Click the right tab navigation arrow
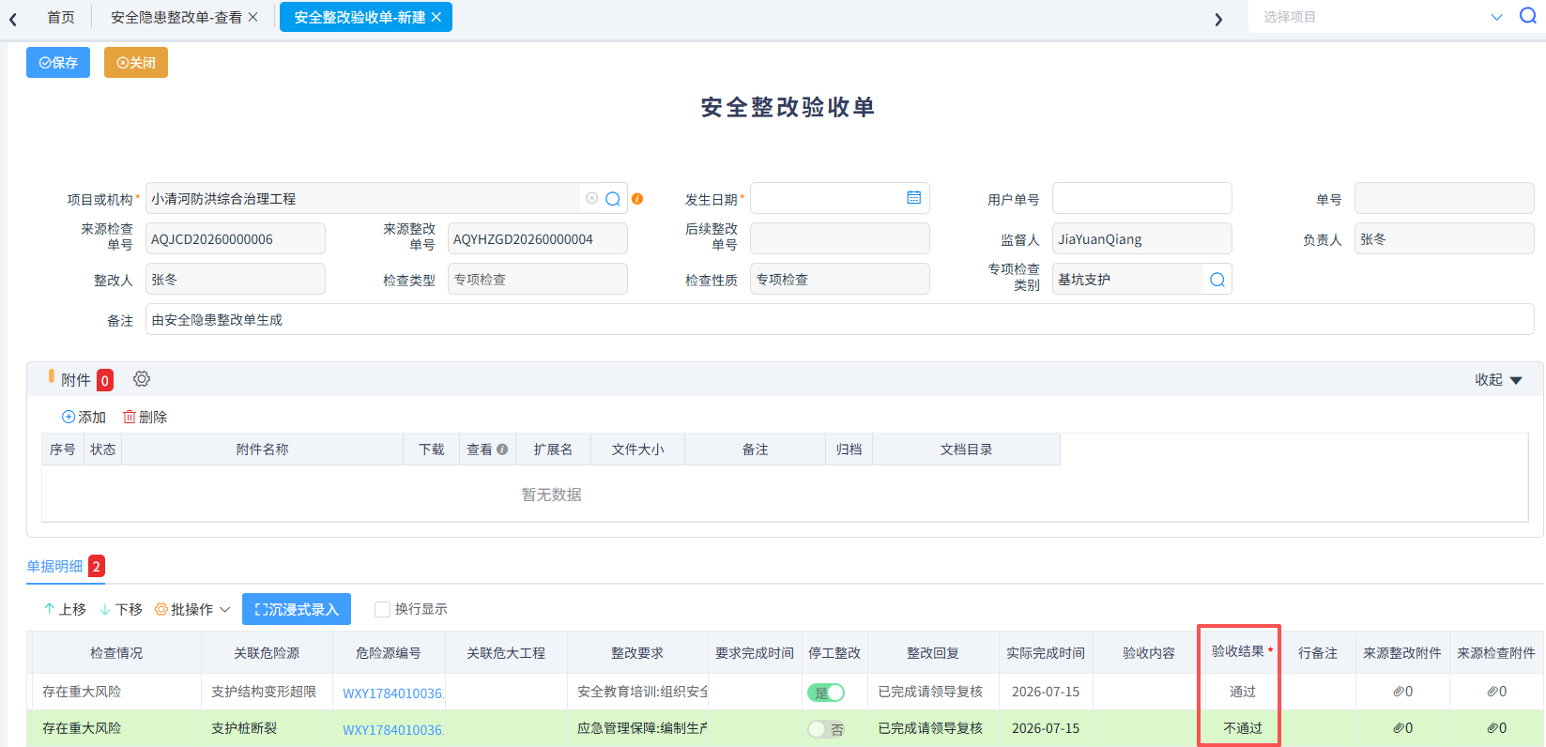The height and width of the screenshot is (747, 1546). (x=1218, y=19)
